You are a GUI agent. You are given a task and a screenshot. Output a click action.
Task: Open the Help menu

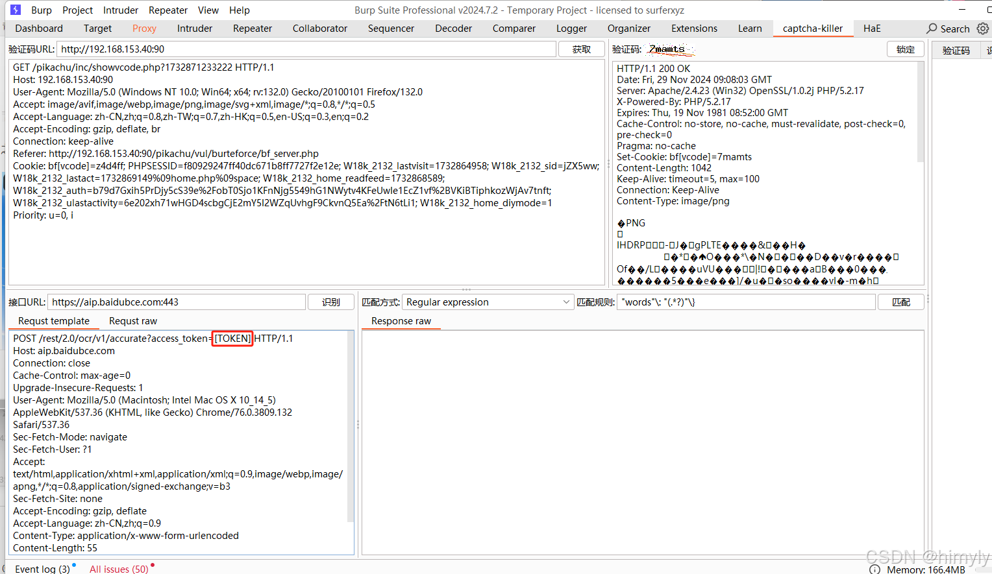(x=240, y=10)
